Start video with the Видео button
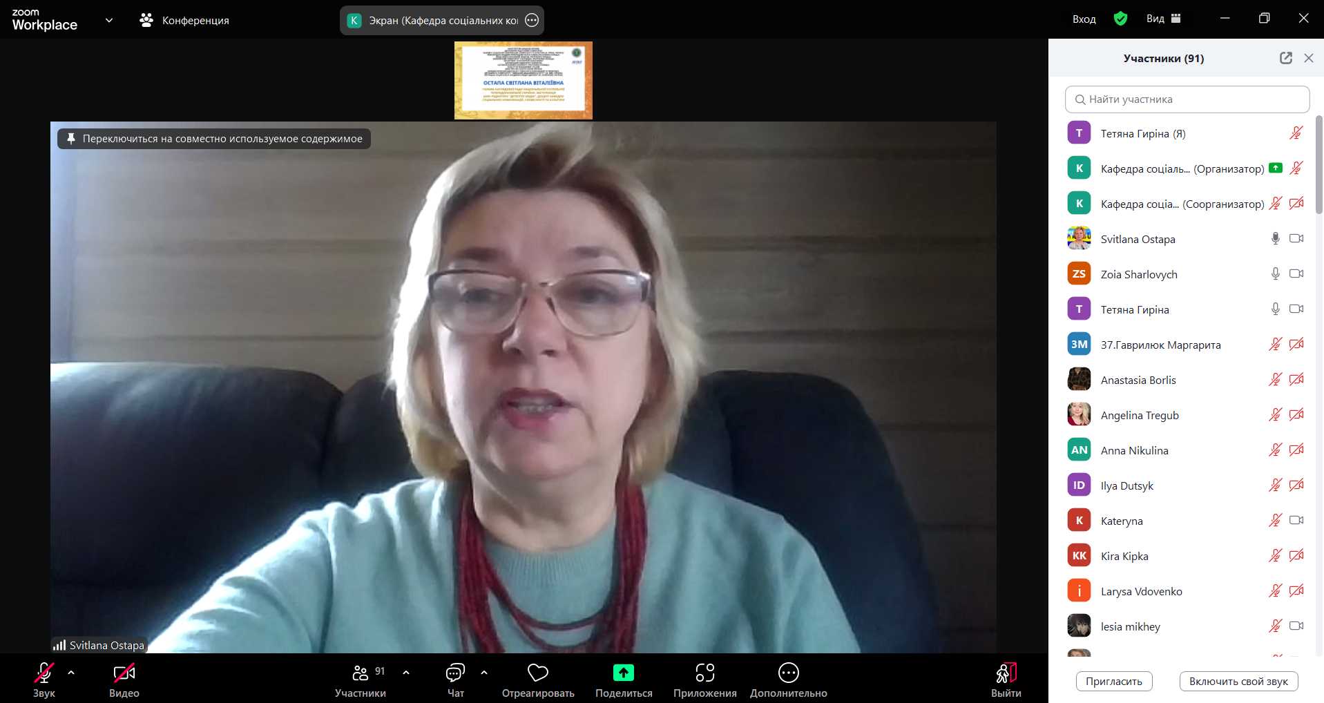Screen dimensions: 1324x703 pyautogui.click(x=124, y=680)
